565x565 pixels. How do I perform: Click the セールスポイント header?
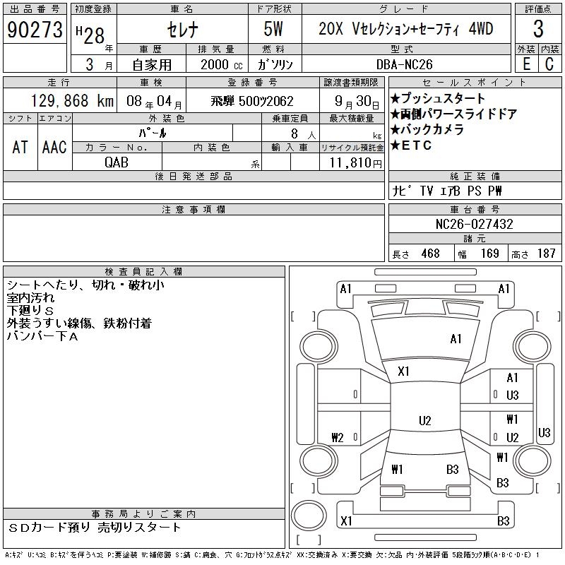[475, 83]
